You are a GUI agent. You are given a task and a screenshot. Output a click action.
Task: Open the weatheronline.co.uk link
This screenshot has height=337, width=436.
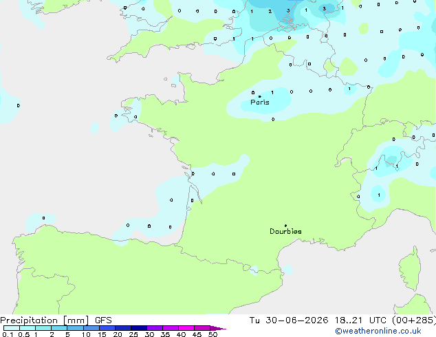pos(378,331)
